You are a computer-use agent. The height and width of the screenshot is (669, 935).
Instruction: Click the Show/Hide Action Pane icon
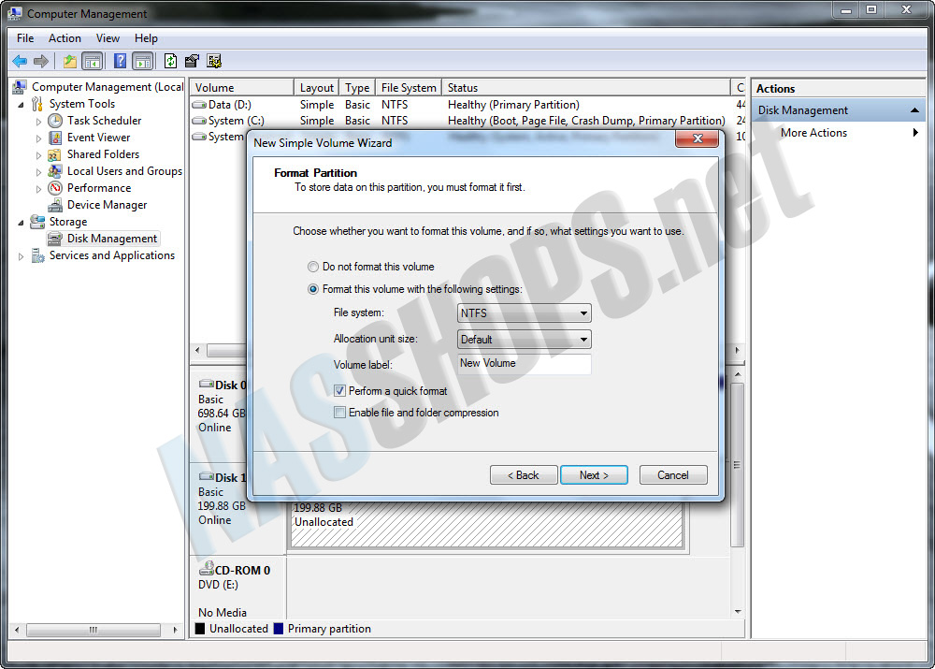click(x=143, y=61)
